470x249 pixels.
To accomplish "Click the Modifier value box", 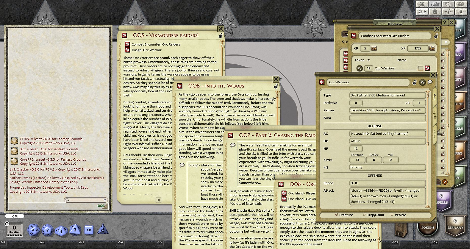I will 14,229.
